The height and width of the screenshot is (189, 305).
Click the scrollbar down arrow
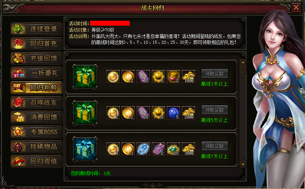tap(243, 164)
